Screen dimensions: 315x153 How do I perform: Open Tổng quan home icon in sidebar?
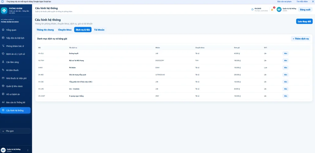click(x=3, y=30)
